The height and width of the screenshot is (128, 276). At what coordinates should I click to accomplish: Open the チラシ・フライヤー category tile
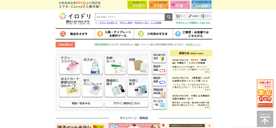70,64
